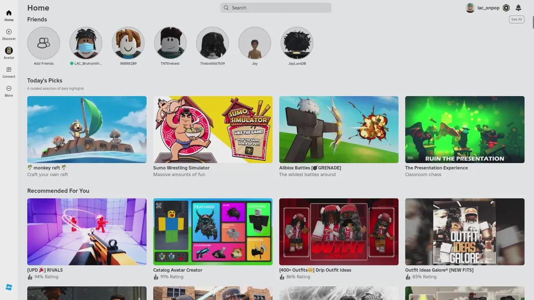Screen dimensions: 534x300
Task: Click the thumbs-up icon under Drip Outfit Ideas
Action: [282, 277]
